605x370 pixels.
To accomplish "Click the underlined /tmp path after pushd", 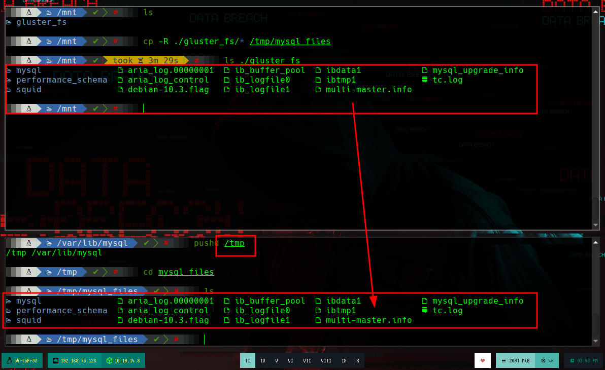I will (234, 243).
